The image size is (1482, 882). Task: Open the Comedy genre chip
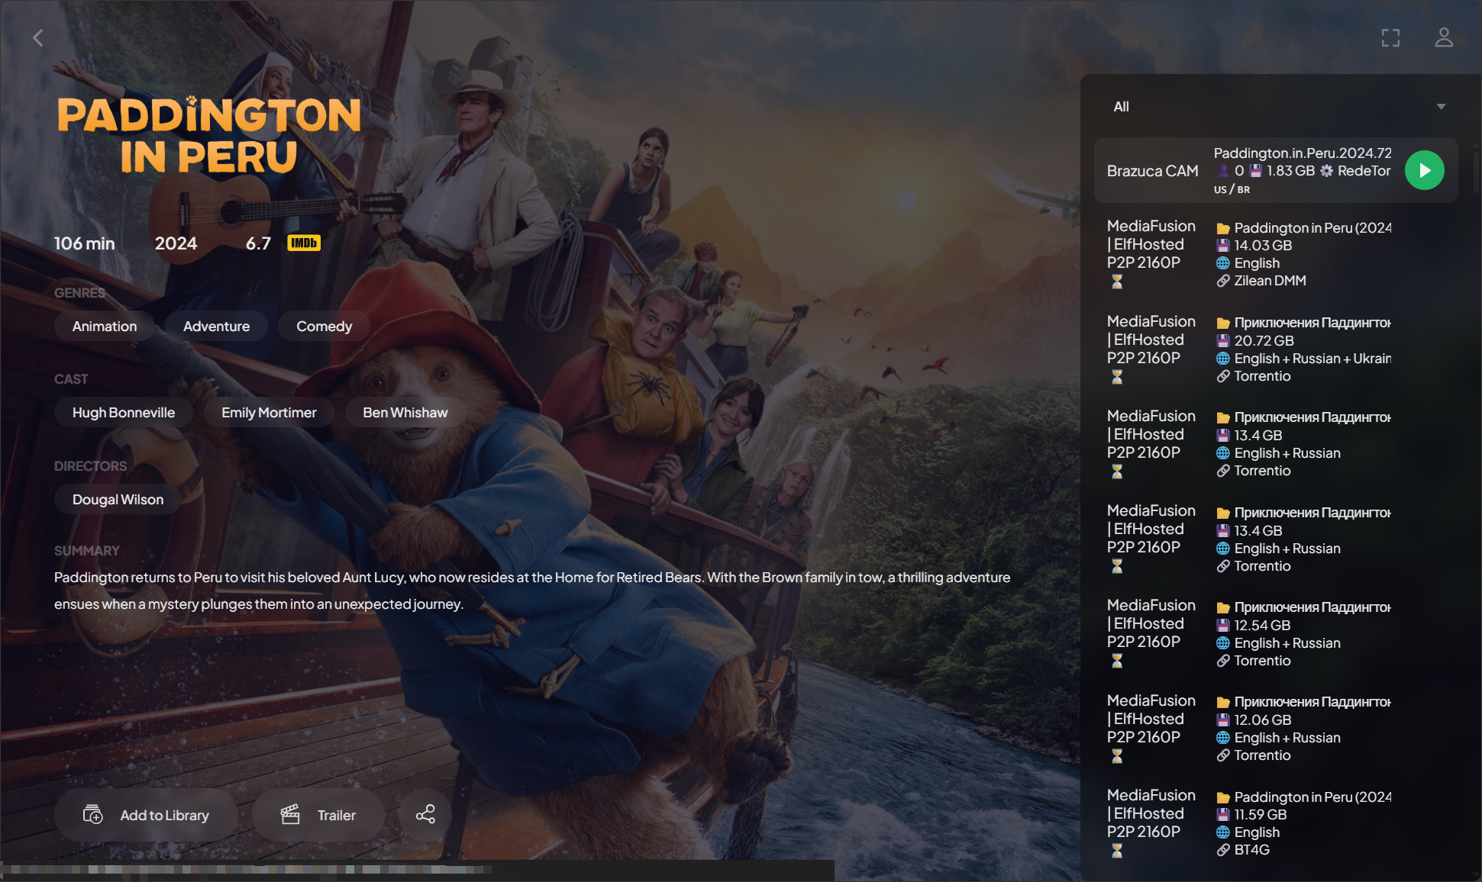[324, 326]
